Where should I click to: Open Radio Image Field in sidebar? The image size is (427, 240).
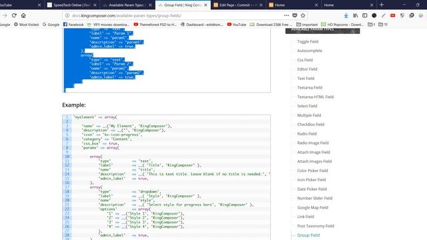[x=313, y=143]
